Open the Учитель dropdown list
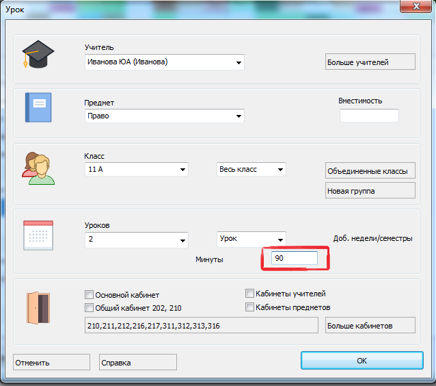This screenshot has height=386, width=436. (239, 63)
